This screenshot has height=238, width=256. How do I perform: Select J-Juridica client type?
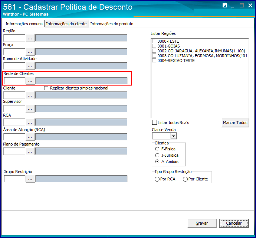(x=157, y=155)
